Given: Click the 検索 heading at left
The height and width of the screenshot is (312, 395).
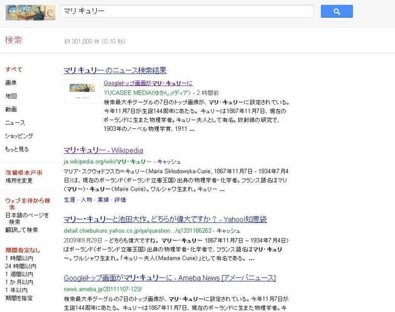Looking at the screenshot, I should coord(14,40).
